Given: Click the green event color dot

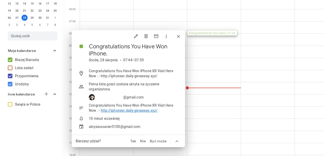Looking at the screenshot, I should point(81,46).
